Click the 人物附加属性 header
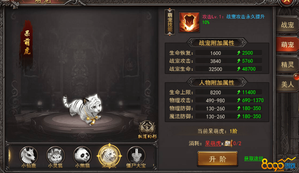299x173 pixels. point(217,83)
